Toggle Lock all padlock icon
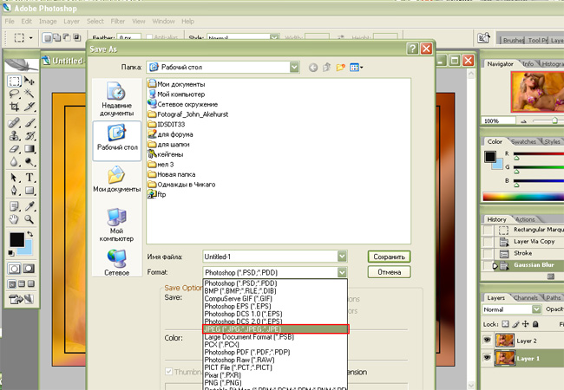This screenshot has height=390, width=564. pyautogui.click(x=535, y=324)
